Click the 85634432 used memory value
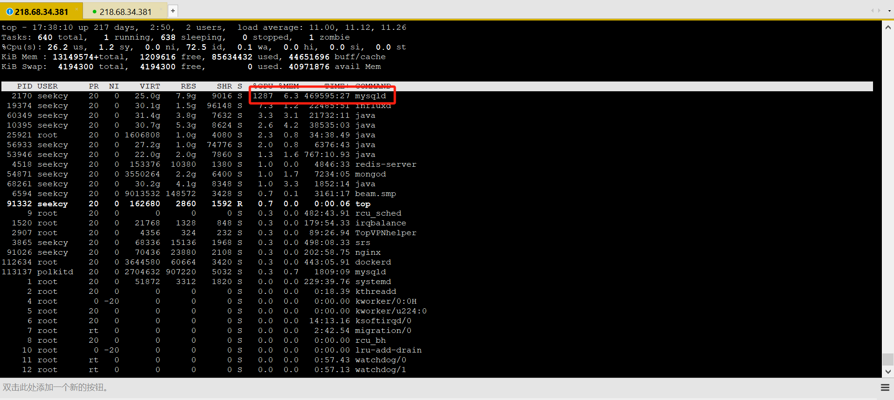This screenshot has height=400, width=894. (x=232, y=57)
